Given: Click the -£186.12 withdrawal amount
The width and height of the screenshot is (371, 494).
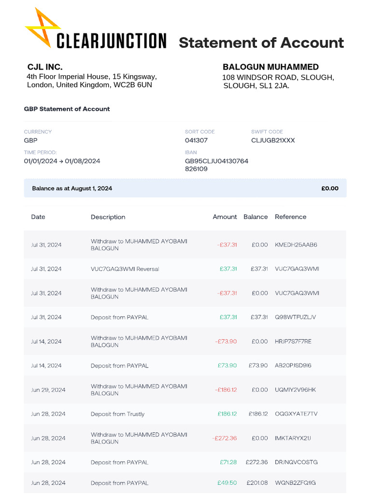Looking at the screenshot, I should point(226,390).
